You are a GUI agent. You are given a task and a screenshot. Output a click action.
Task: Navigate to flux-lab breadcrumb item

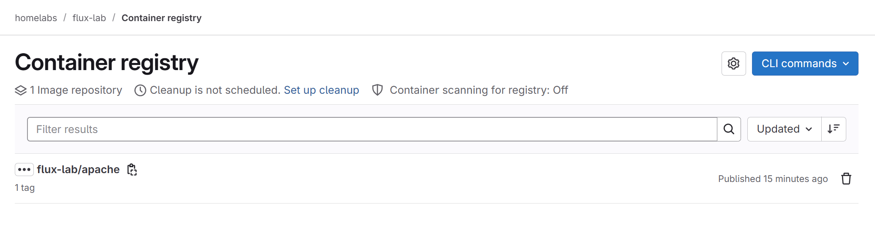click(89, 18)
